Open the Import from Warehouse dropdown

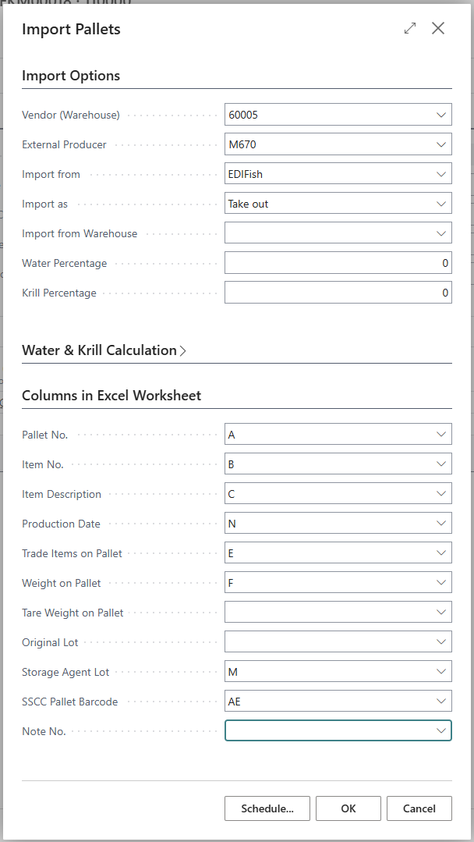pos(441,233)
